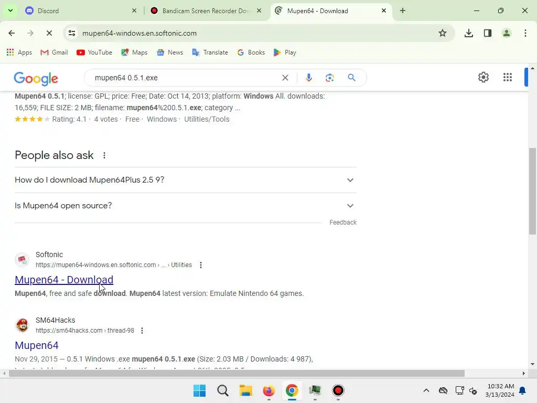
Task: Close the Discord tab
Action: [x=134, y=10]
